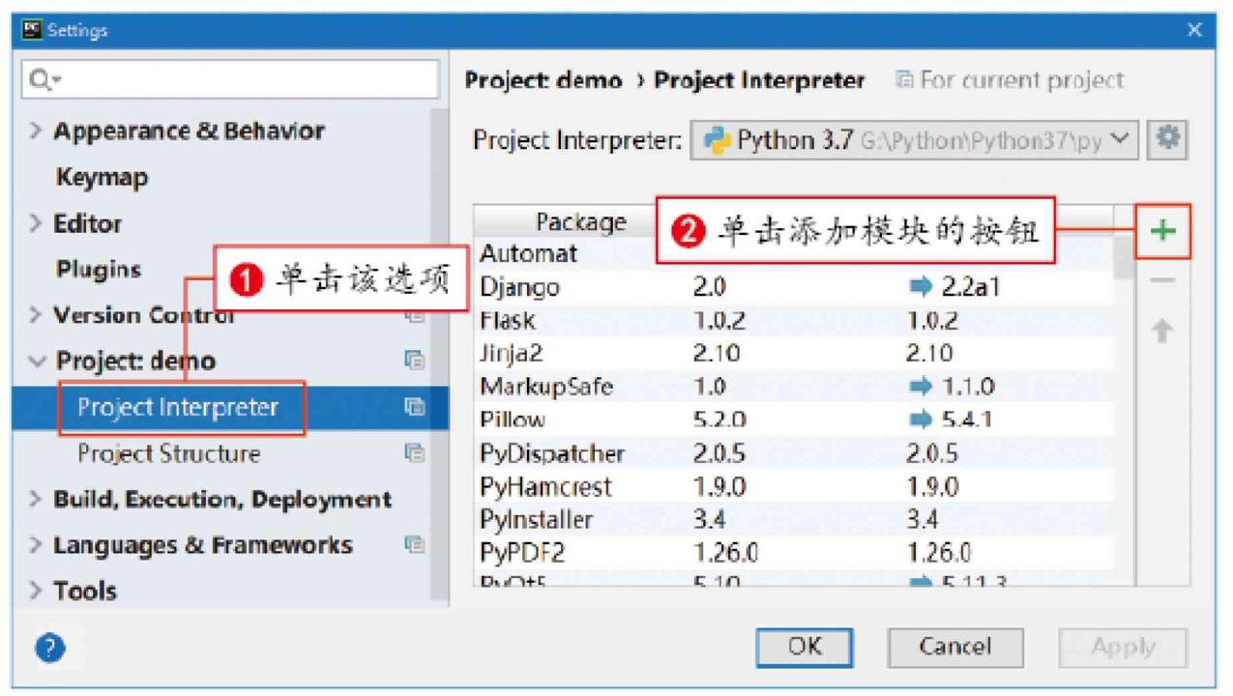The height and width of the screenshot is (696, 1233).
Task: Click the minus remove package button
Action: 1162,281
